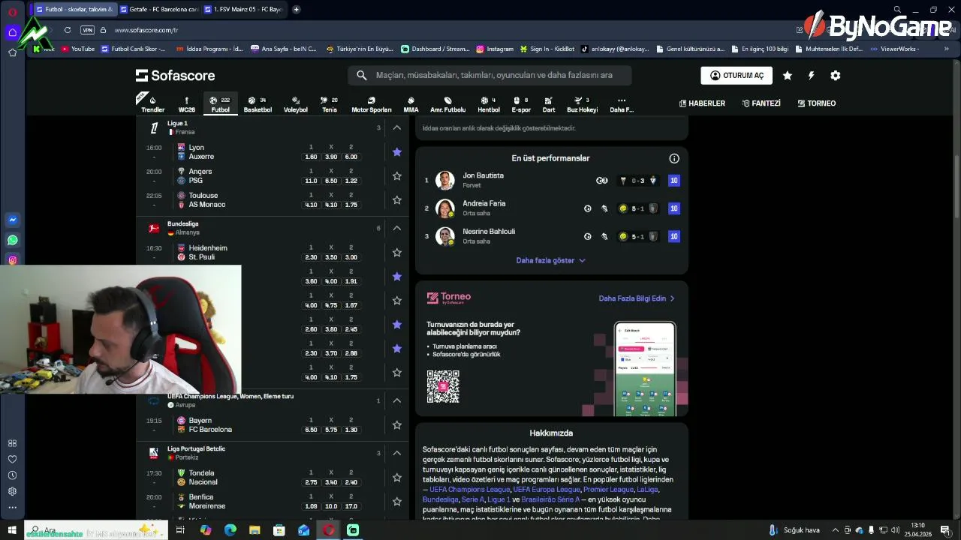961x540 pixels.
Task: Collapse the Bundesliga section
Action: [x=396, y=228]
